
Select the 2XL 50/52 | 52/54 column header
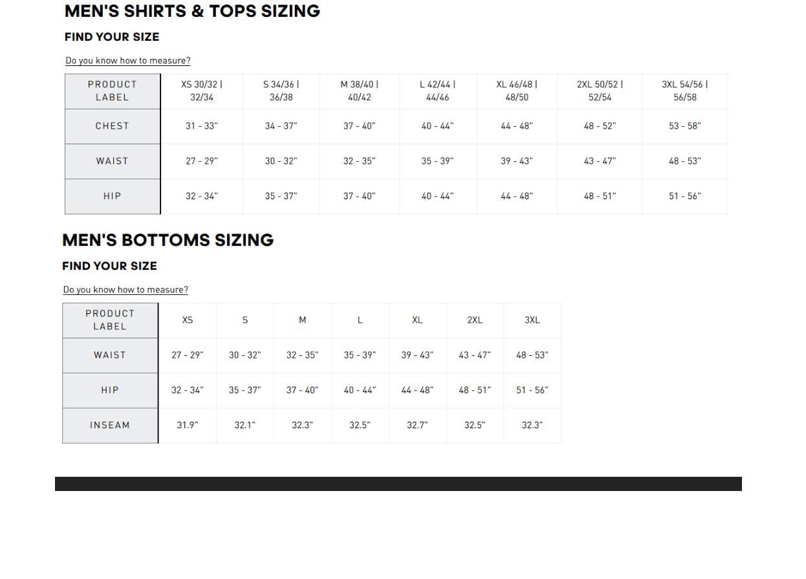pos(600,91)
